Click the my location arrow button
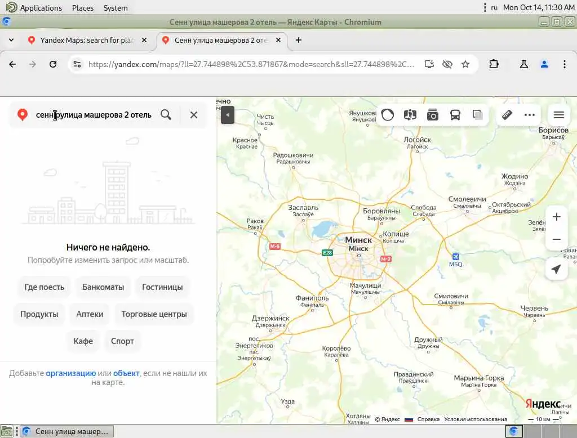 (x=556, y=269)
